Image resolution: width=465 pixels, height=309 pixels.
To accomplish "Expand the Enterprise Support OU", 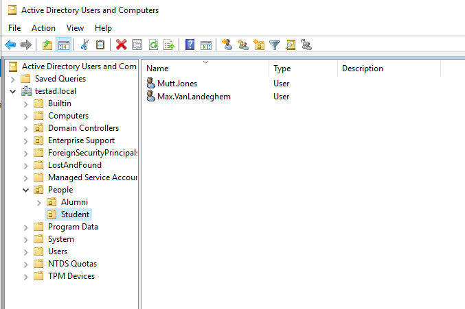I will tap(26, 140).
